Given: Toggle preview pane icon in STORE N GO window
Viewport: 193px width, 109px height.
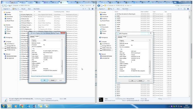Looking at the screenshot, I should (x=184, y=9).
